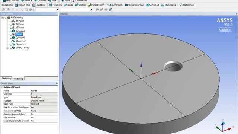The height and width of the screenshot is (134, 238).
Task: Click the Base Face value Selected
Action: point(44,104)
